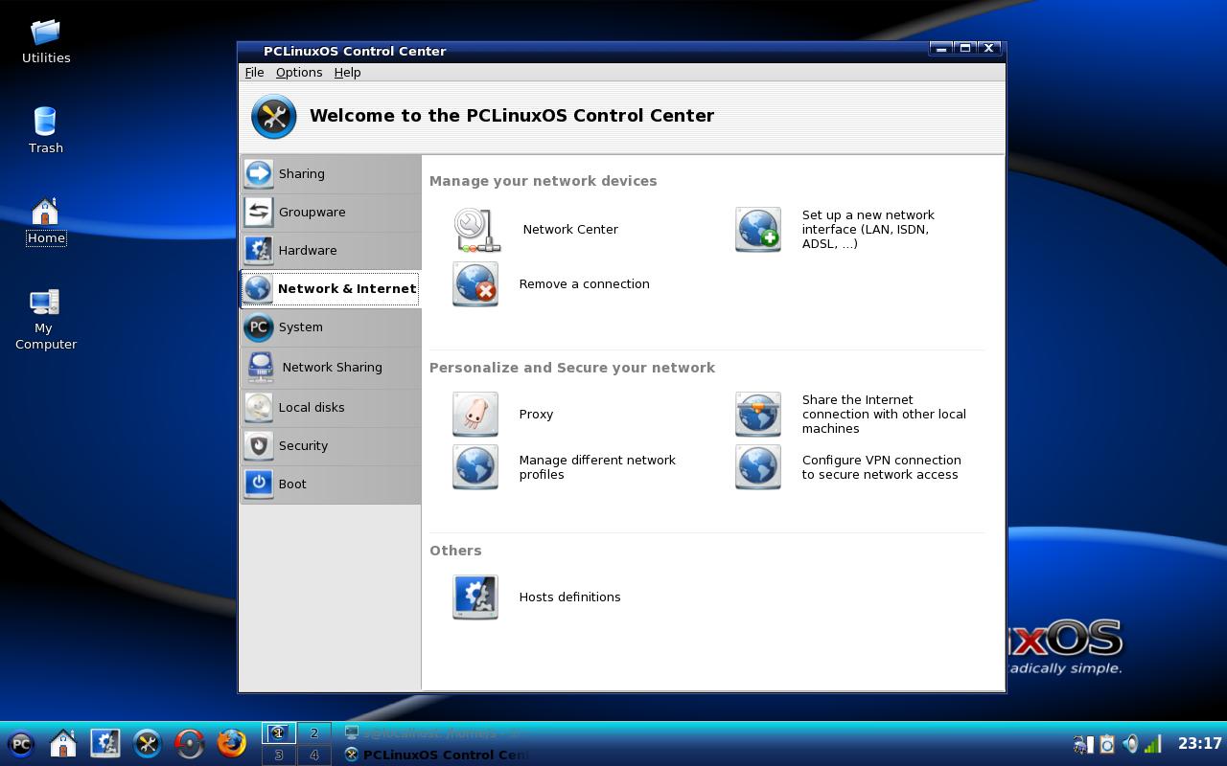This screenshot has height=766, width=1227.
Task: Select the Boot category
Action: [x=330, y=484]
